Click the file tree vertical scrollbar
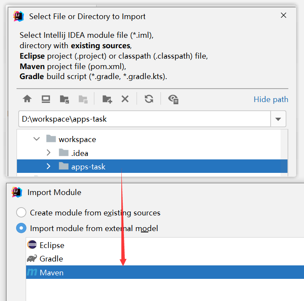This screenshot has height=301, width=304. point(284,153)
